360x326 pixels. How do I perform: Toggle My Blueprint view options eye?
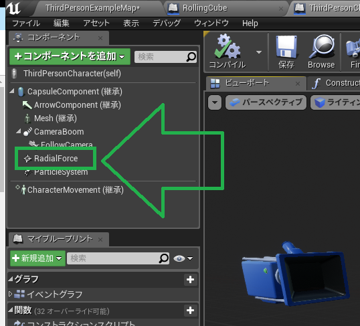tap(179, 258)
